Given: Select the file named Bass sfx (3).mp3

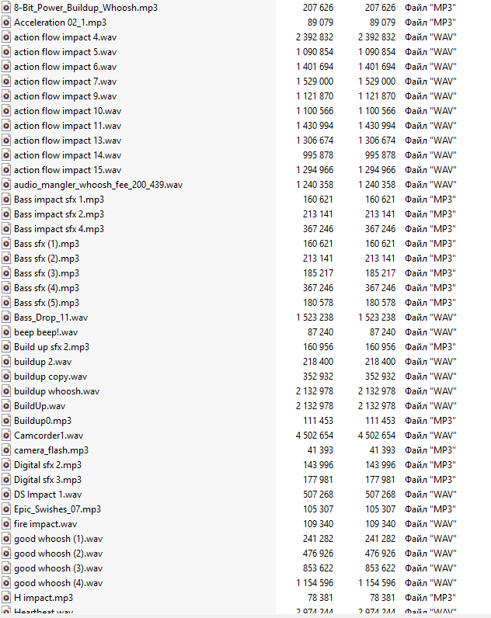Looking at the screenshot, I should 47,273.
